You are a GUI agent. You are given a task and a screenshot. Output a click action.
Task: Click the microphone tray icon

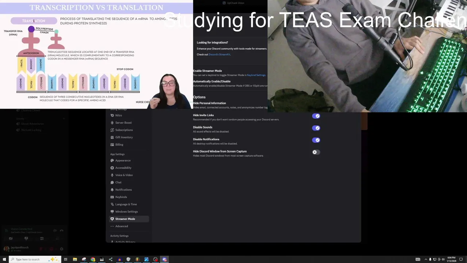tap(430, 259)
